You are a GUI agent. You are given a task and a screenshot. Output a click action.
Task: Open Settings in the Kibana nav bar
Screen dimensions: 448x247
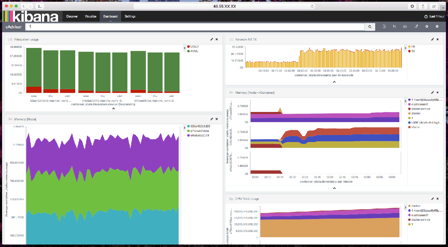130,16
